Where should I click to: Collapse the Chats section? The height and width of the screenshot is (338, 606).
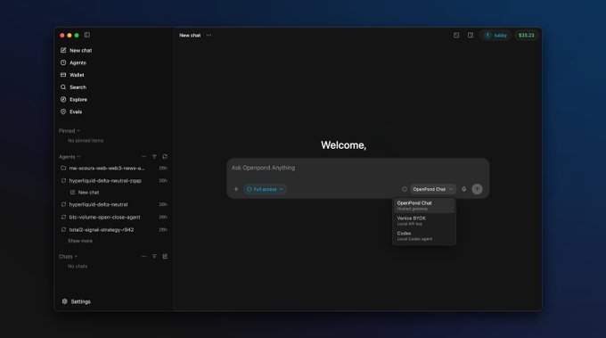[68, 257]
